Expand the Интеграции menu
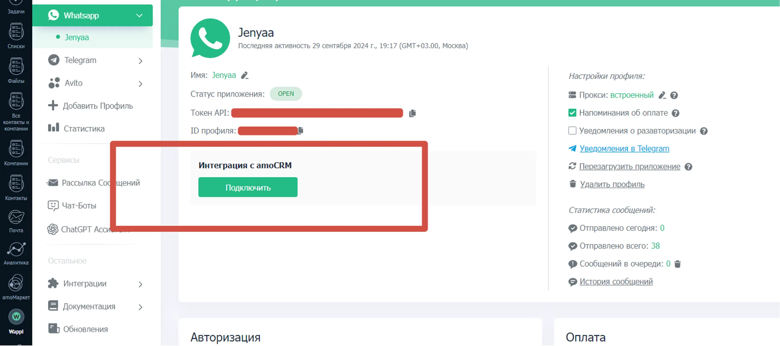Screen dimensions: 780x346 coord(140,284)
